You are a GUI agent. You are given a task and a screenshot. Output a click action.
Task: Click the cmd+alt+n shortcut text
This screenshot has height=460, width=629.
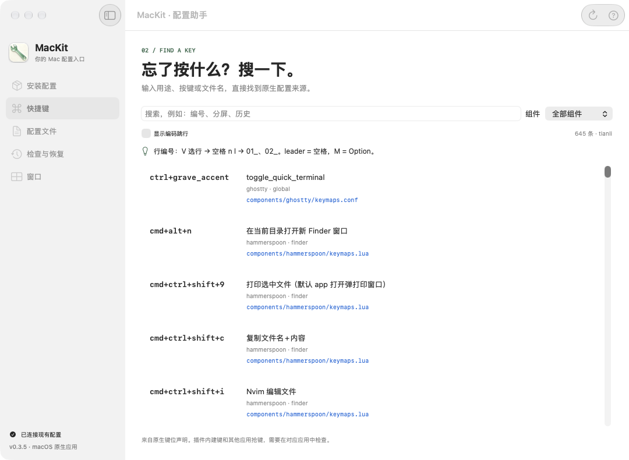171,231
